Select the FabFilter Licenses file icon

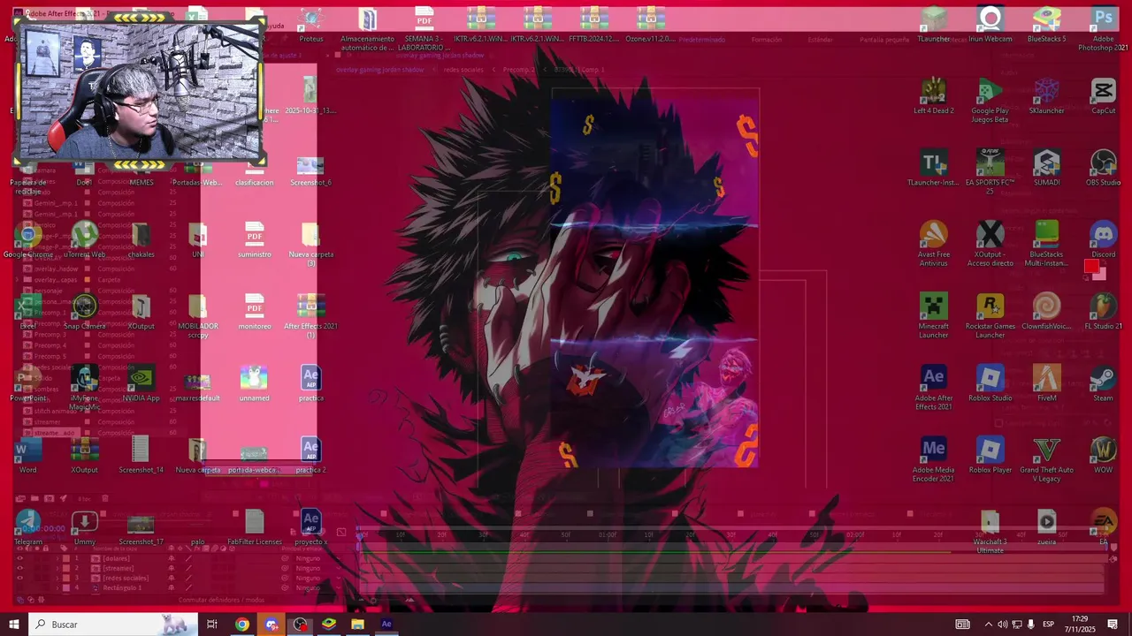[254, 527]
